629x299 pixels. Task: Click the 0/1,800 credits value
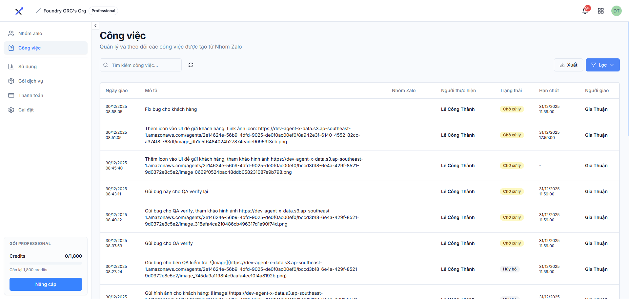(73, 256)
